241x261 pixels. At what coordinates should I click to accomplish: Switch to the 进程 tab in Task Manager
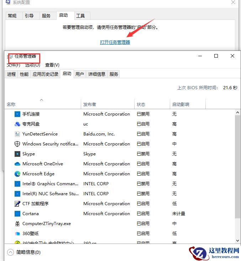(11, 74)
